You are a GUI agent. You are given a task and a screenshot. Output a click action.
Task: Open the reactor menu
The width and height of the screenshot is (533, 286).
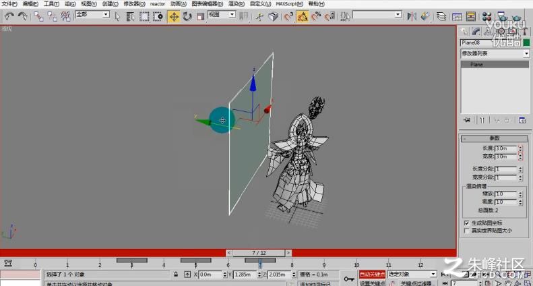coord(158,4)
